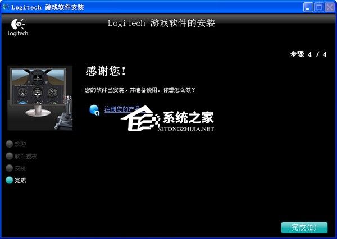Click the disabled maximize button
337x239 pixels.
pos(319,7)
